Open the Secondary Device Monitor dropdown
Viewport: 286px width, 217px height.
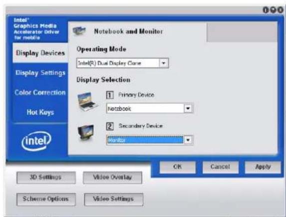(x=188, y=140)
